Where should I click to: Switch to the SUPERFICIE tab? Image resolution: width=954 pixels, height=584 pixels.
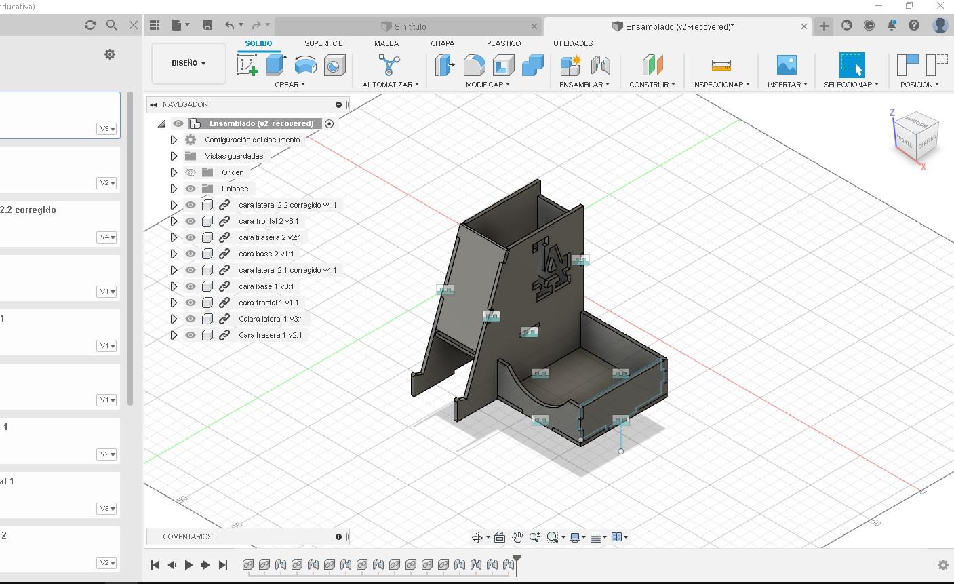[323, 43]
